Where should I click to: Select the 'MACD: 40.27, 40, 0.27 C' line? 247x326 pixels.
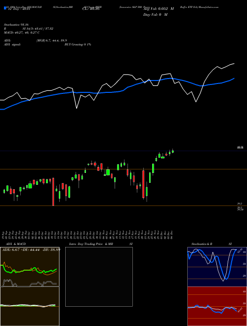click(22, 33)
